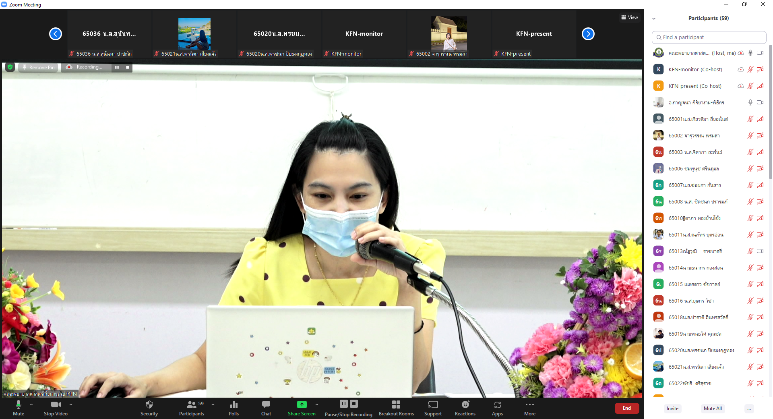Select participant 65018 in the list
The image size is (773, 419).
pos(709,317)
